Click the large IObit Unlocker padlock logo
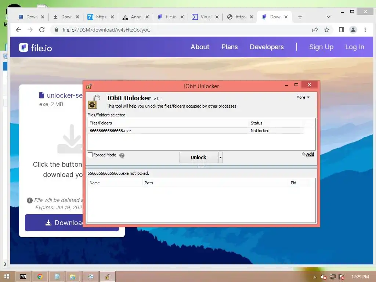The image size is (376, 282). pyautogui.click(x=94, y=102)
